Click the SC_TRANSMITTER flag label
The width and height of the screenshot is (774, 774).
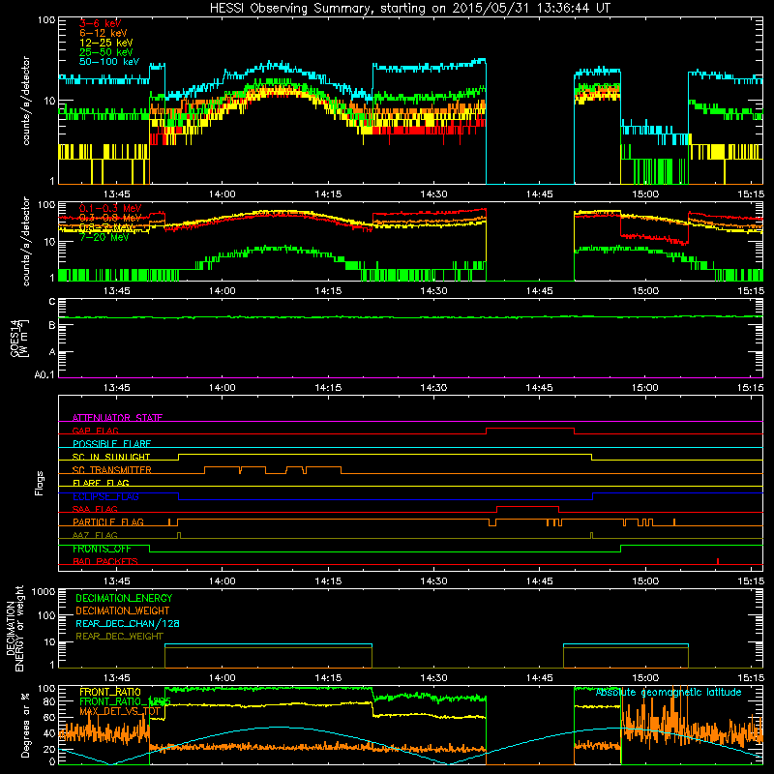point(112,470)
